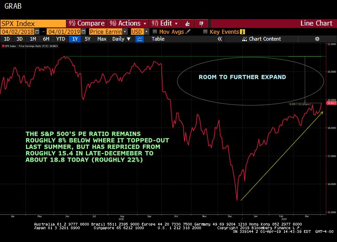The width and height of the screenshot is (337, 242).
Task: Click the Chart Content chart icon
Action: pyautogui.click(x=244, y=39)
